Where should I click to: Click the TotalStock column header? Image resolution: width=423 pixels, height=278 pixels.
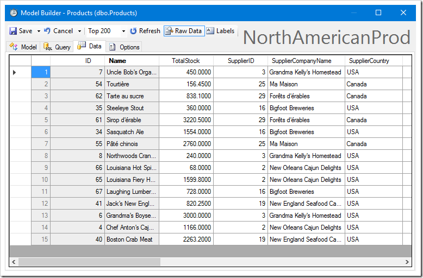click(x=186, y=61)
